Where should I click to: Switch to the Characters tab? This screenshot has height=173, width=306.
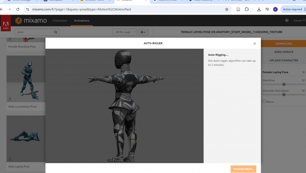pos(60,21)
